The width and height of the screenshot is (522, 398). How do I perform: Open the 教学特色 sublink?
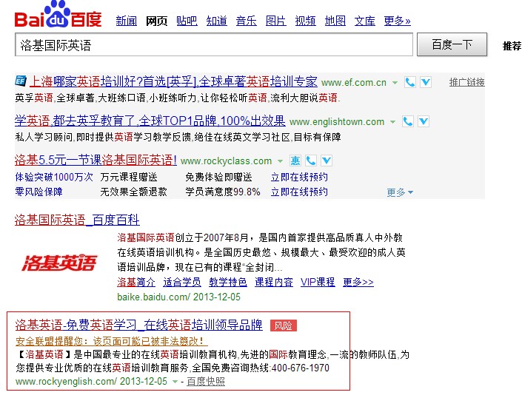point(228,283)
